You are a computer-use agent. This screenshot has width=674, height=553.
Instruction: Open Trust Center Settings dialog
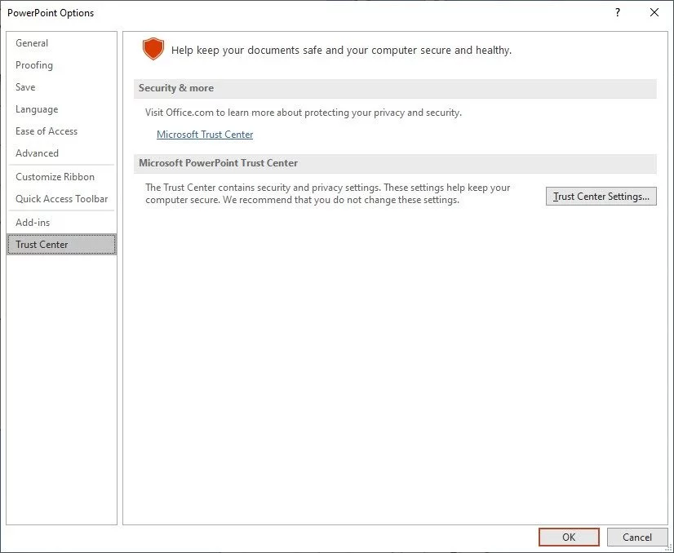601,197
